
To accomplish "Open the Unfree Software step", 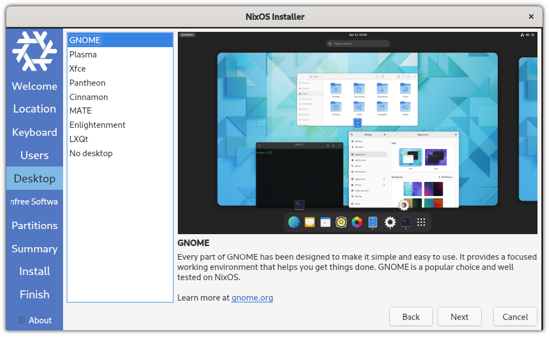I will tap(34, 202).
